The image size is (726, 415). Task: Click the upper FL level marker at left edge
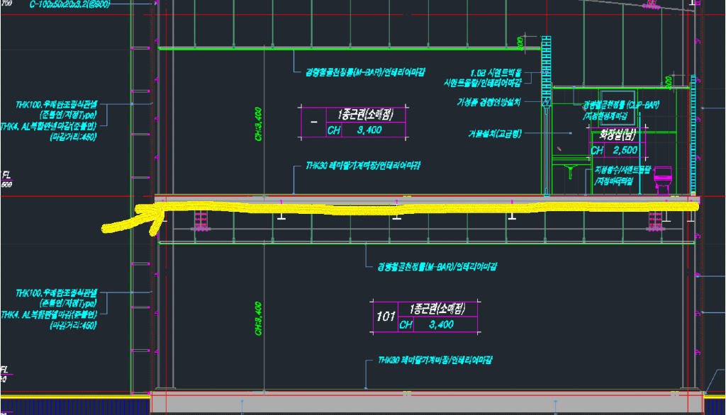point(6,177)
